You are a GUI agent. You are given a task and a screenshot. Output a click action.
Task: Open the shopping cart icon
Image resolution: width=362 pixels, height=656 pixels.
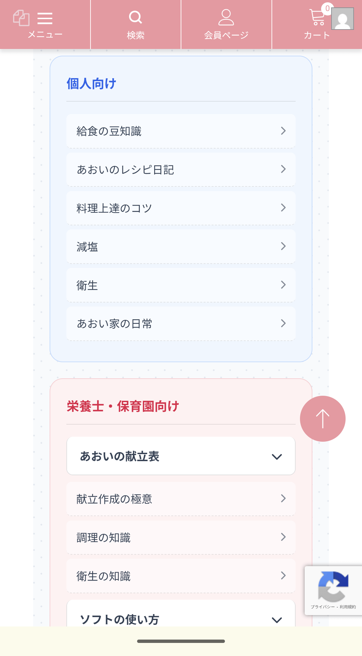317,17
